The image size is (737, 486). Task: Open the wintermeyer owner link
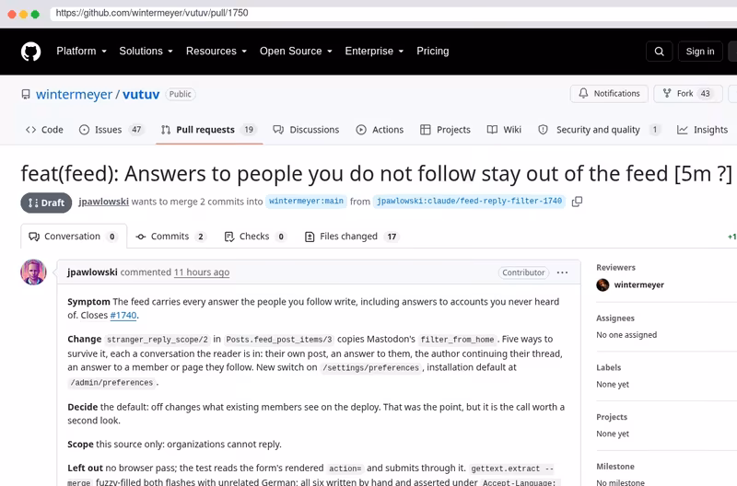(74, 95)
